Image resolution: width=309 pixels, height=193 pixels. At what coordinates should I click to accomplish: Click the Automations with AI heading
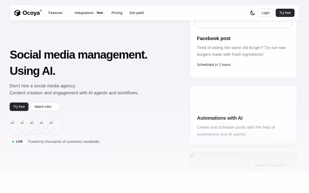220,118
